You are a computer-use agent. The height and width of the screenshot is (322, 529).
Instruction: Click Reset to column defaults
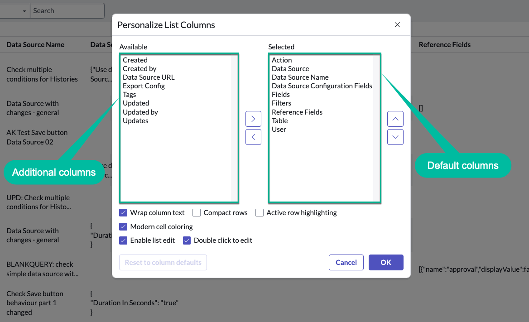point(163,262)
